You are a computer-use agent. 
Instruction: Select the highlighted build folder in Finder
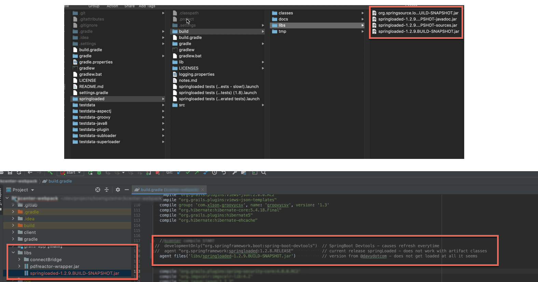(218, 31)
